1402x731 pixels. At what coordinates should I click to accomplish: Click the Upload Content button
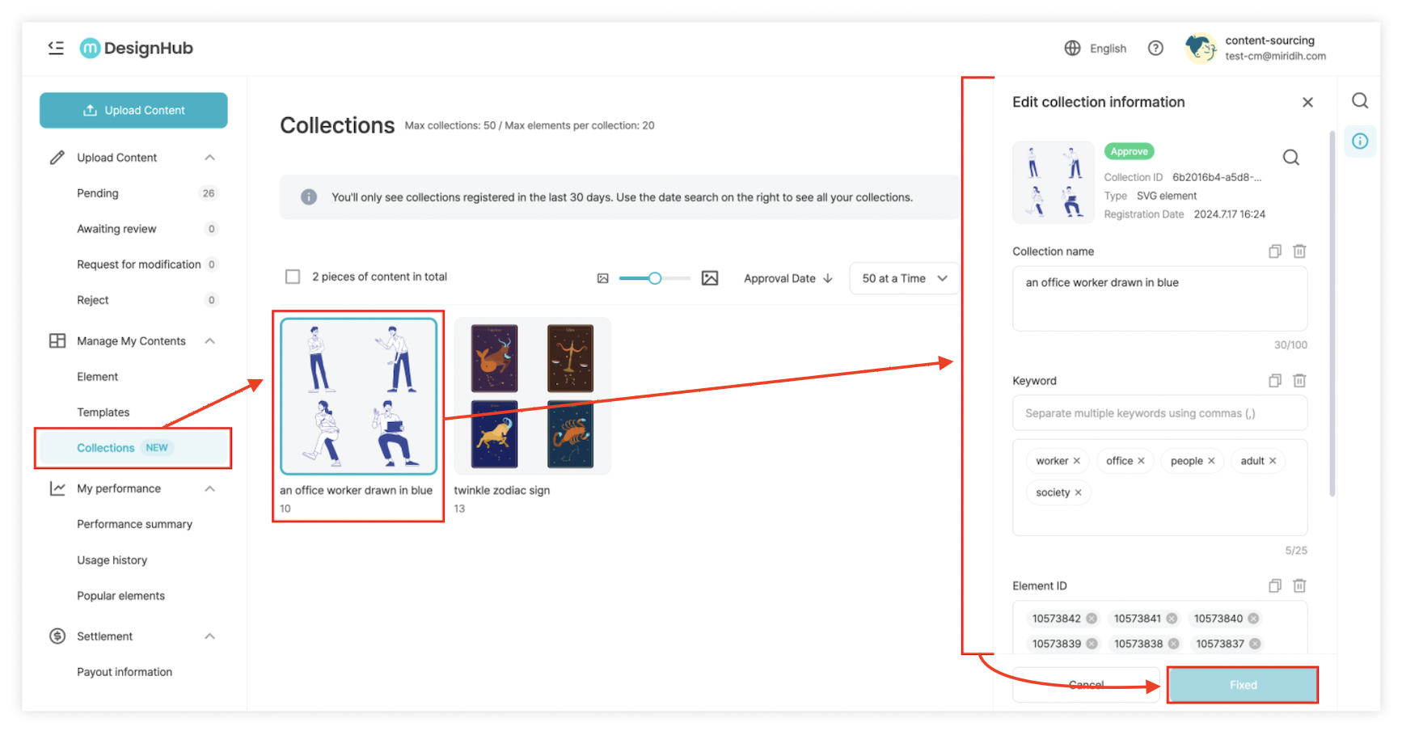tap(133, 110)
